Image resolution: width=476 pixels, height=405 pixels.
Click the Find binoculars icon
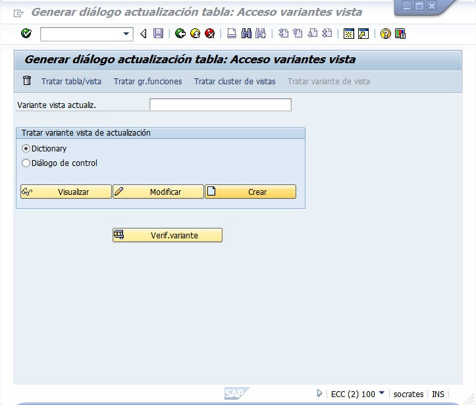[246, 34]
